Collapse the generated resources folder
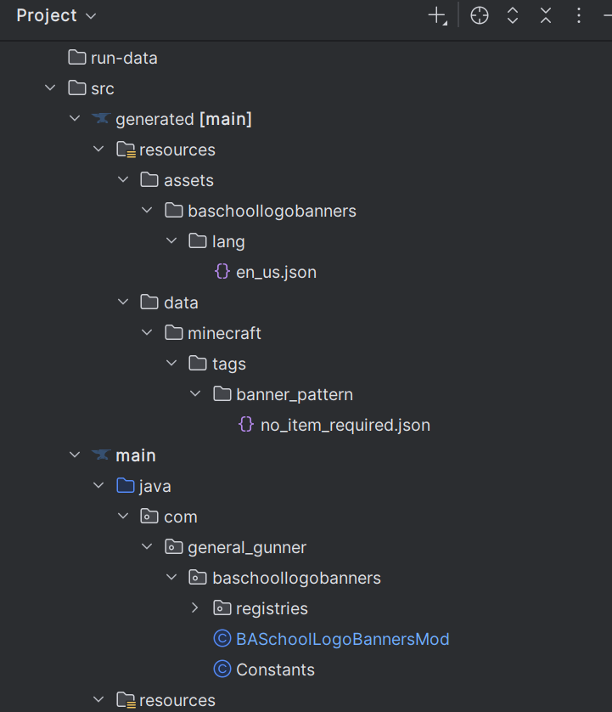This screenshot has height=712, width=612. pyautogui.click(x=98, y=149)
